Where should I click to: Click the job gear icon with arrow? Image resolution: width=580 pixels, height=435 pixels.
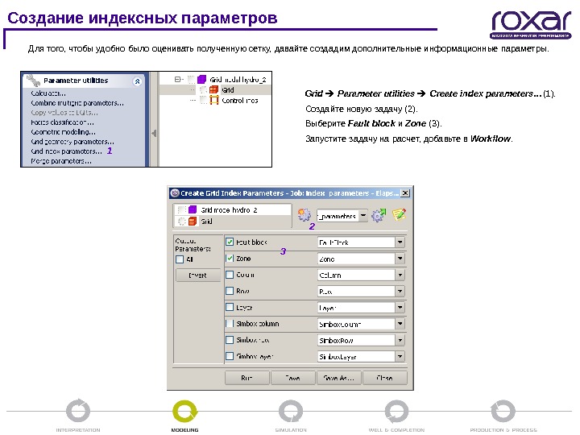coord(379,214)
